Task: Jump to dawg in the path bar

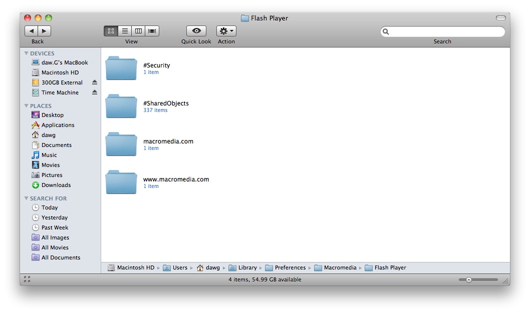Action: point(208,267)
